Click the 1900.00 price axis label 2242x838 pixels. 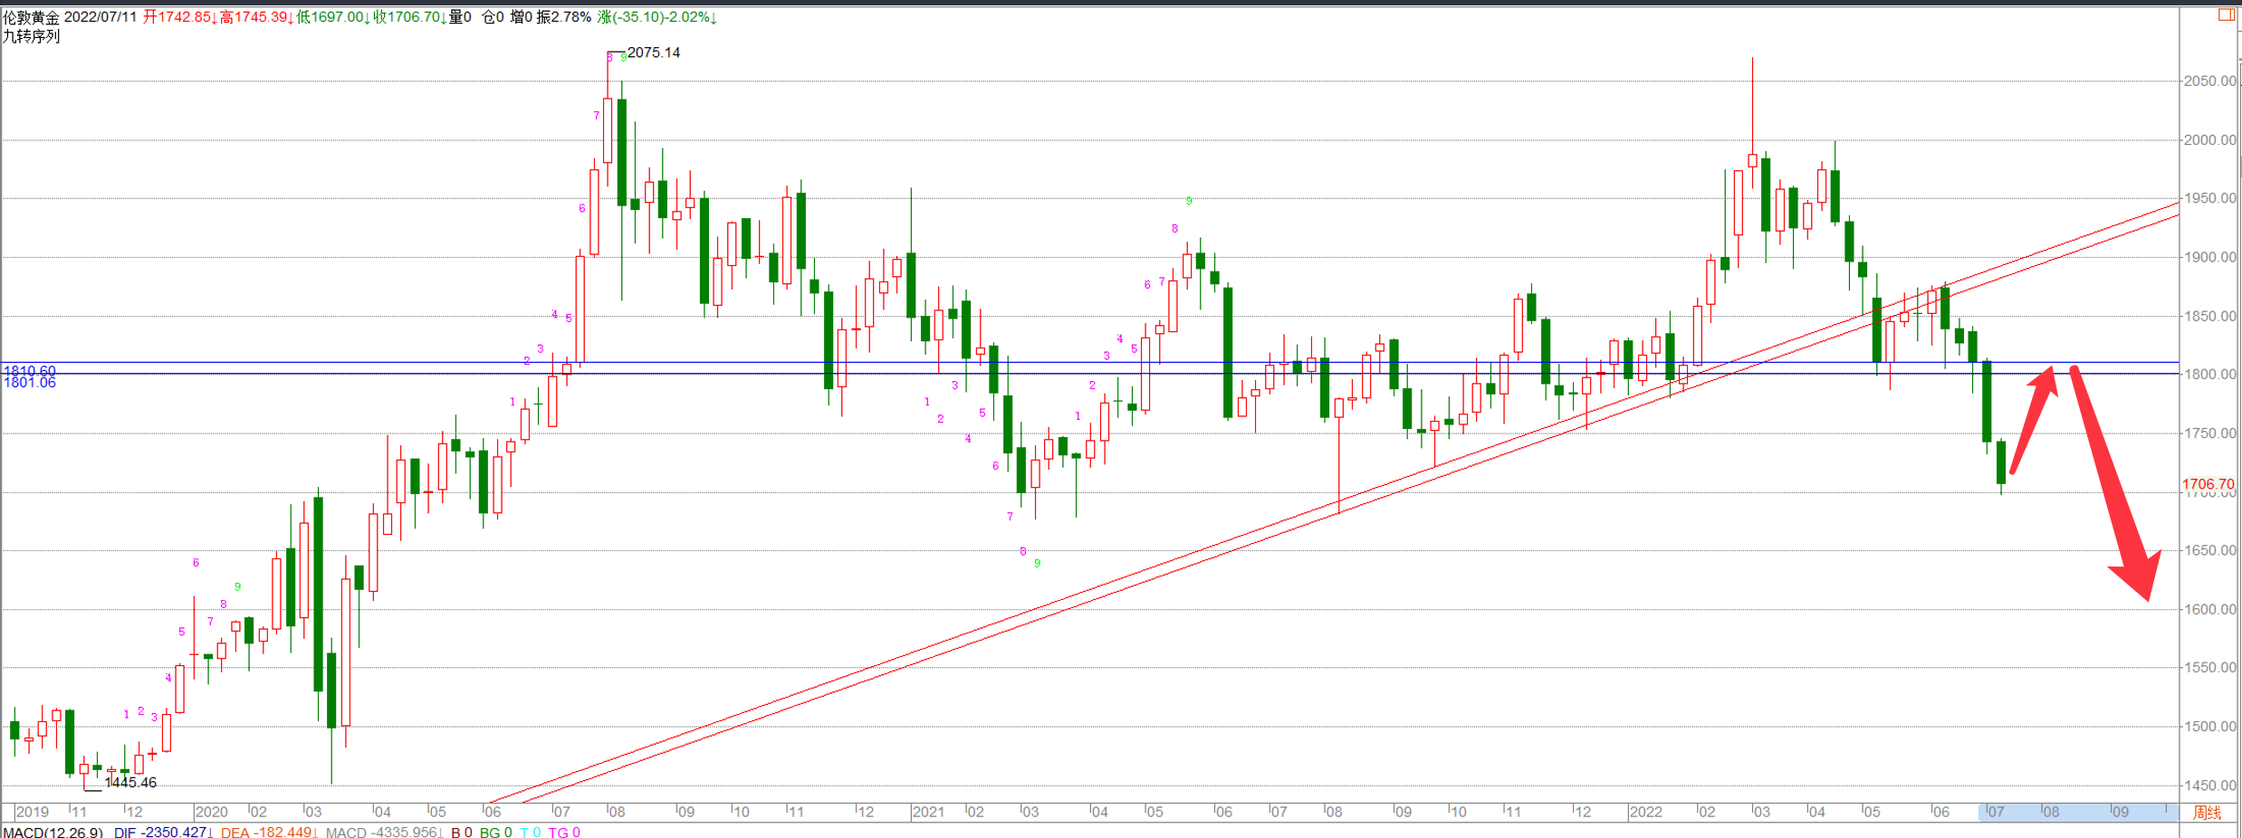[2210, 257]
